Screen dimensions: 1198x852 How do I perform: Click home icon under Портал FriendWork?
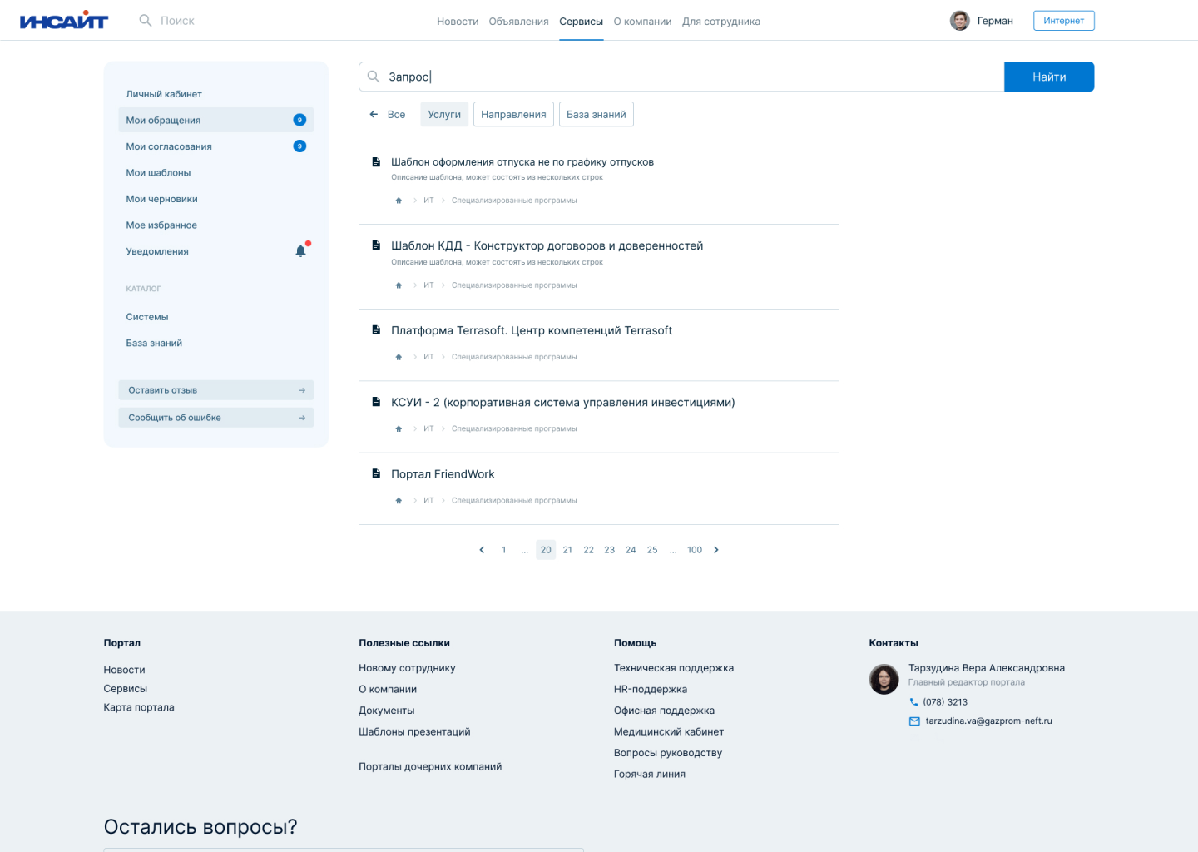pos(399,501)
